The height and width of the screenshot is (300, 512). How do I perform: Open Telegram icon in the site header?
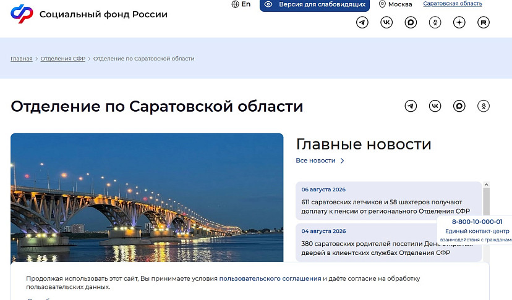coord(362,22)
